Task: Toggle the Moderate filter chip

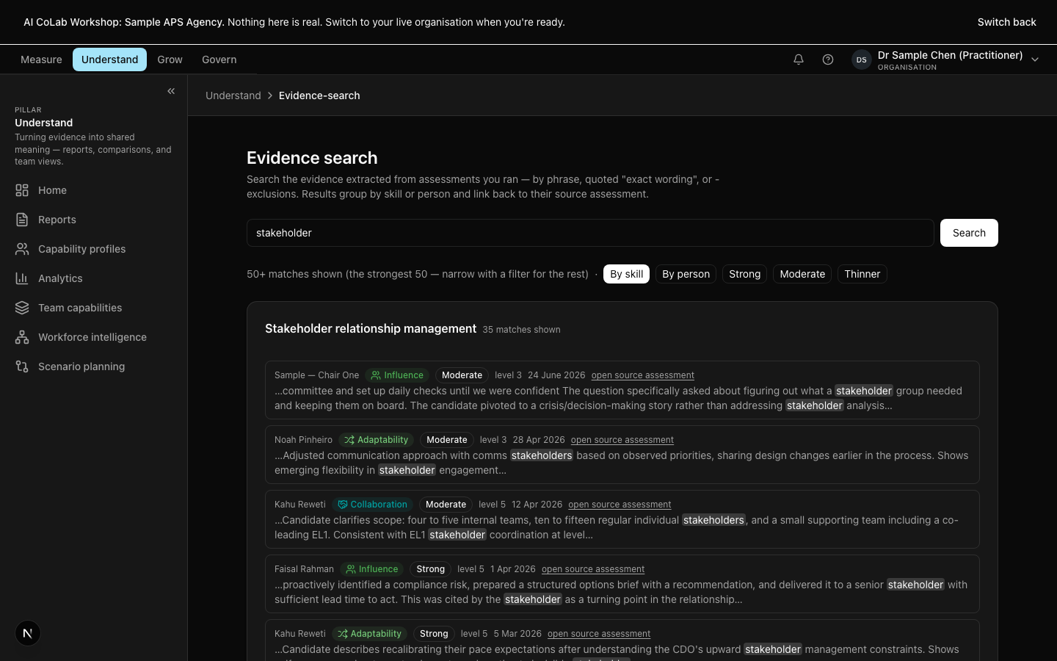Action: [x=802, y=274]
